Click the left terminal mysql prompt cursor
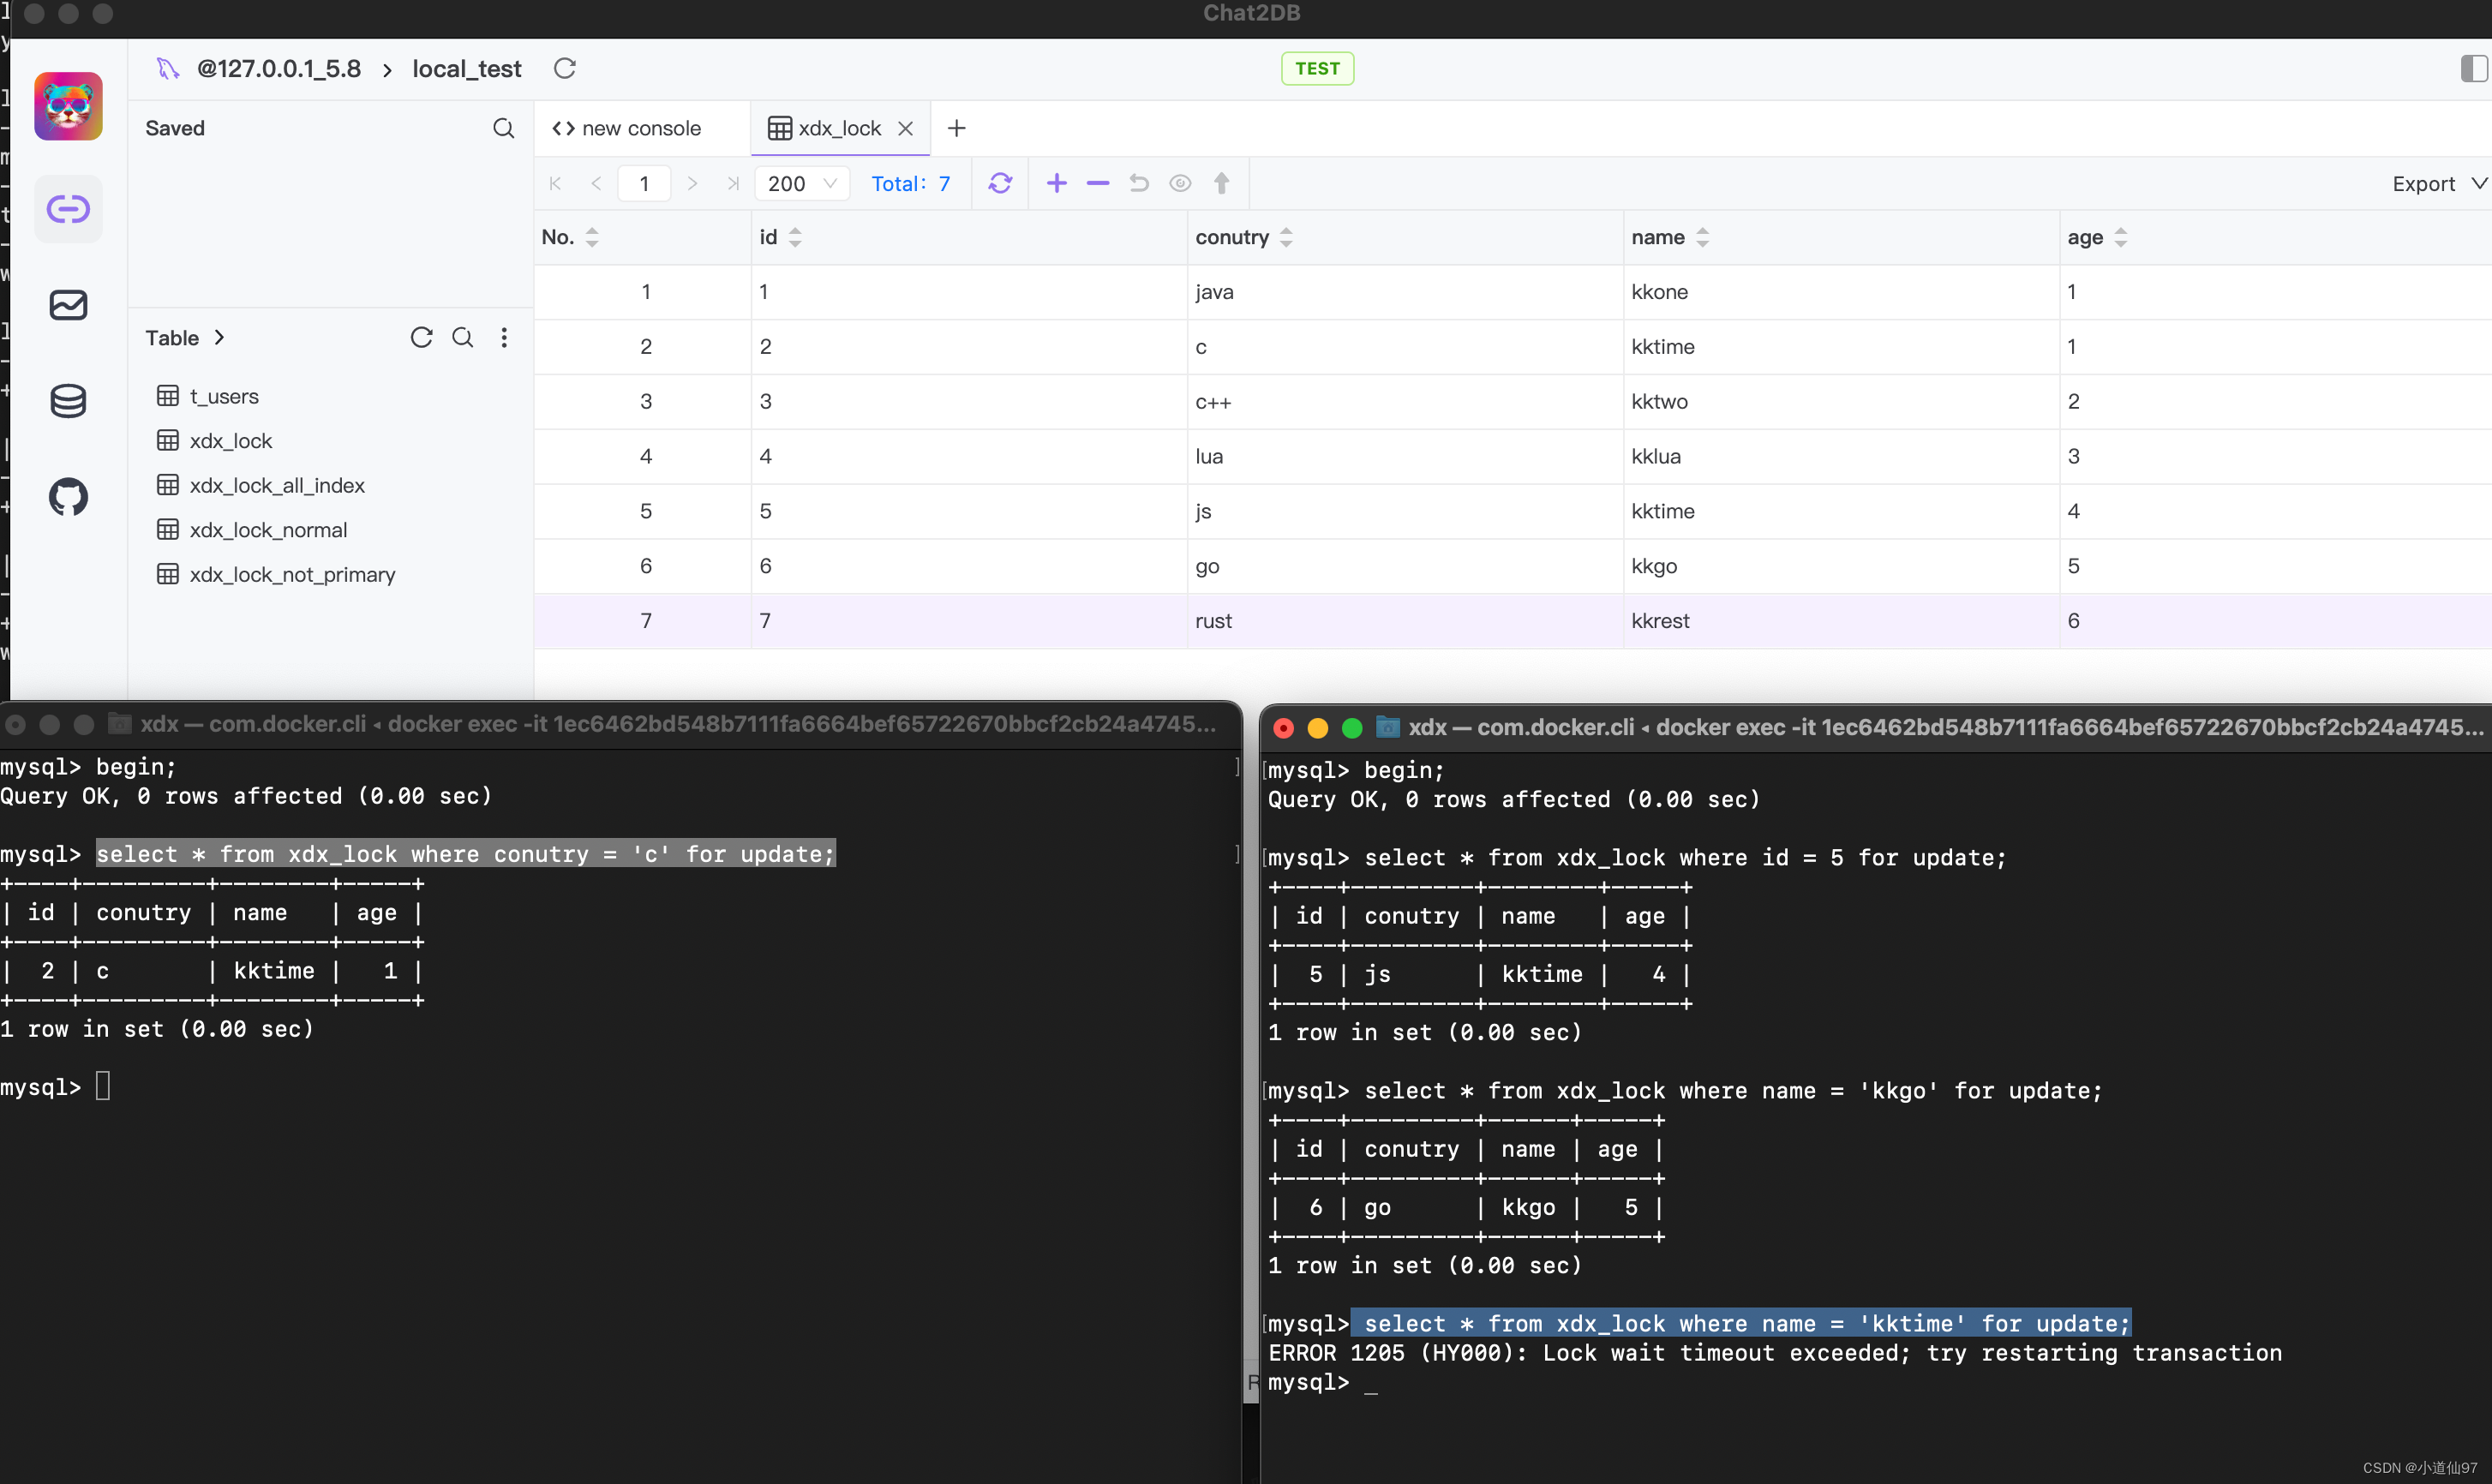Viewport: 2492px width, 1484px height. pyautogui.click(x=102, y=1086)
